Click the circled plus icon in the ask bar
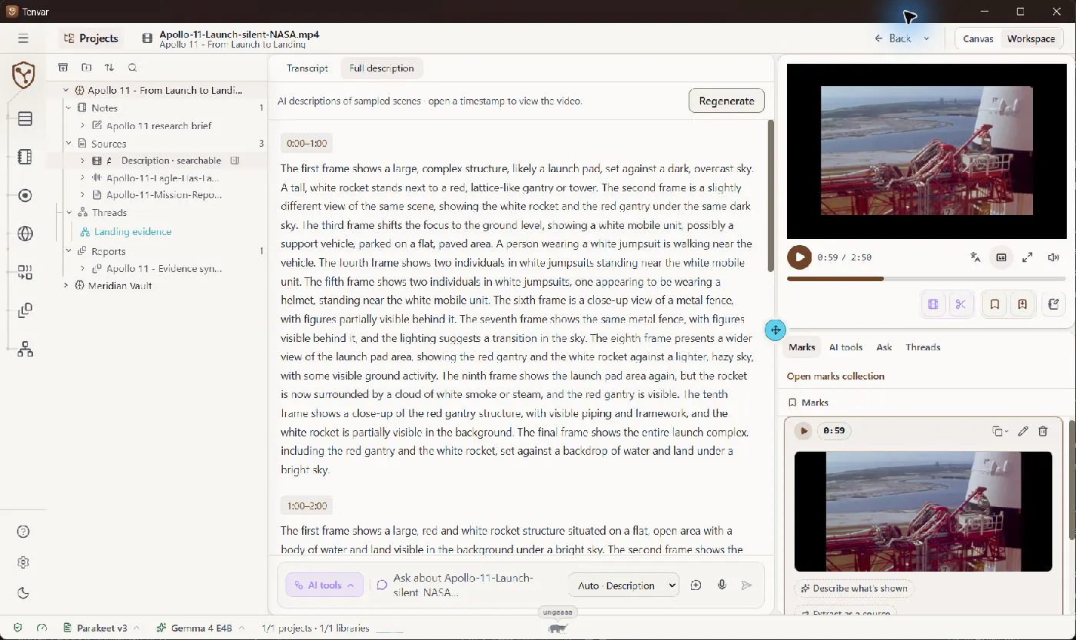 [696, 585]
